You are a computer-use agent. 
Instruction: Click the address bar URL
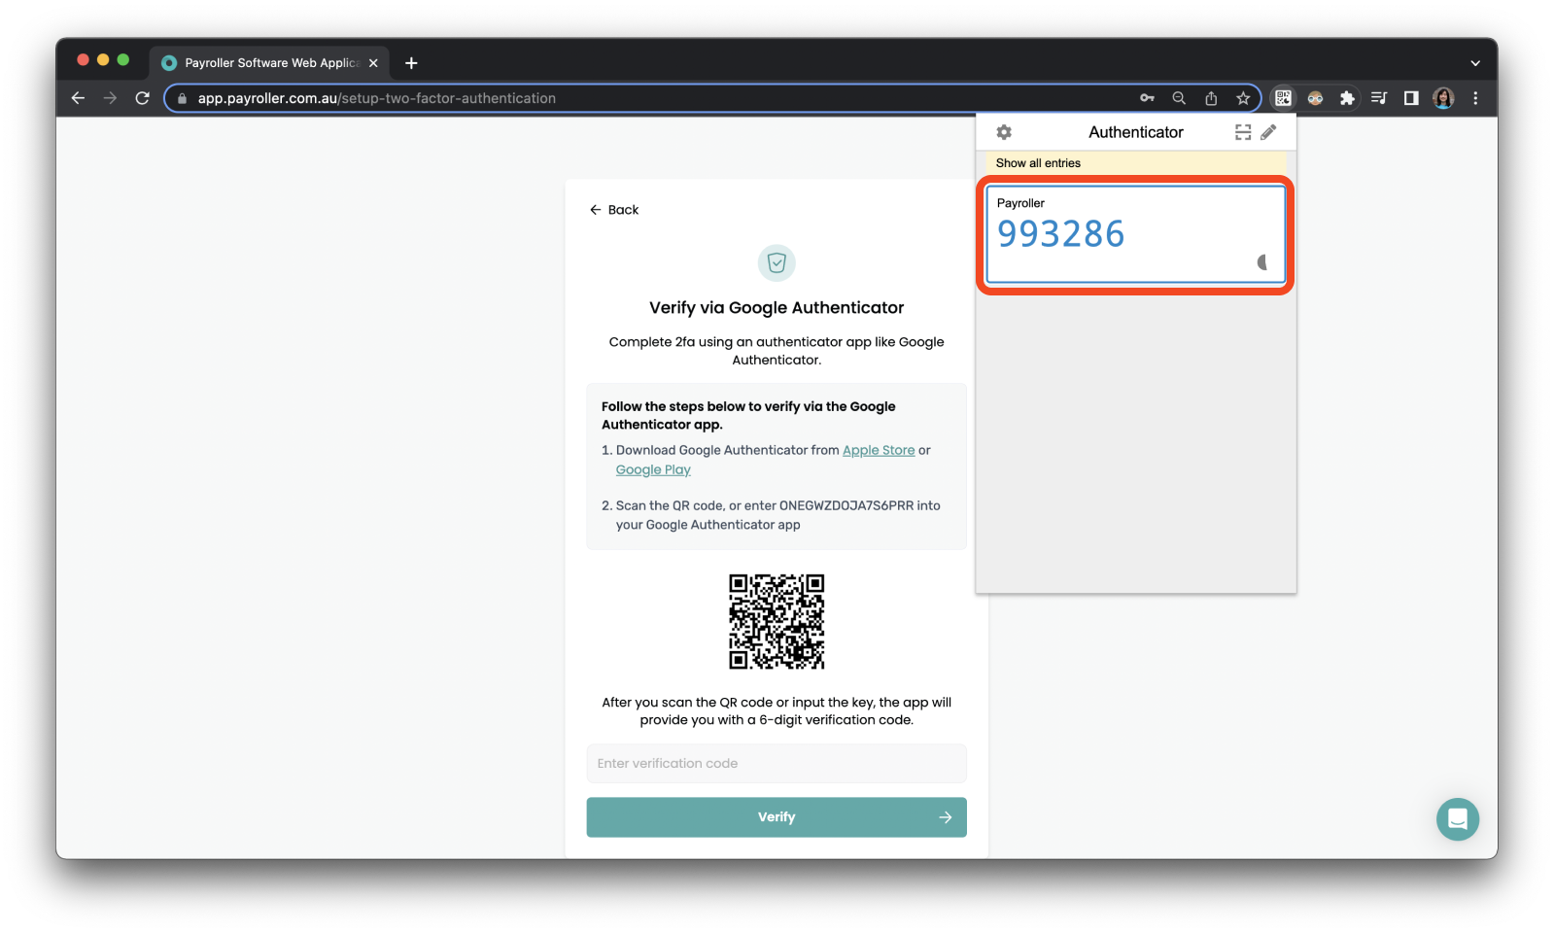[x=377, y=98]
